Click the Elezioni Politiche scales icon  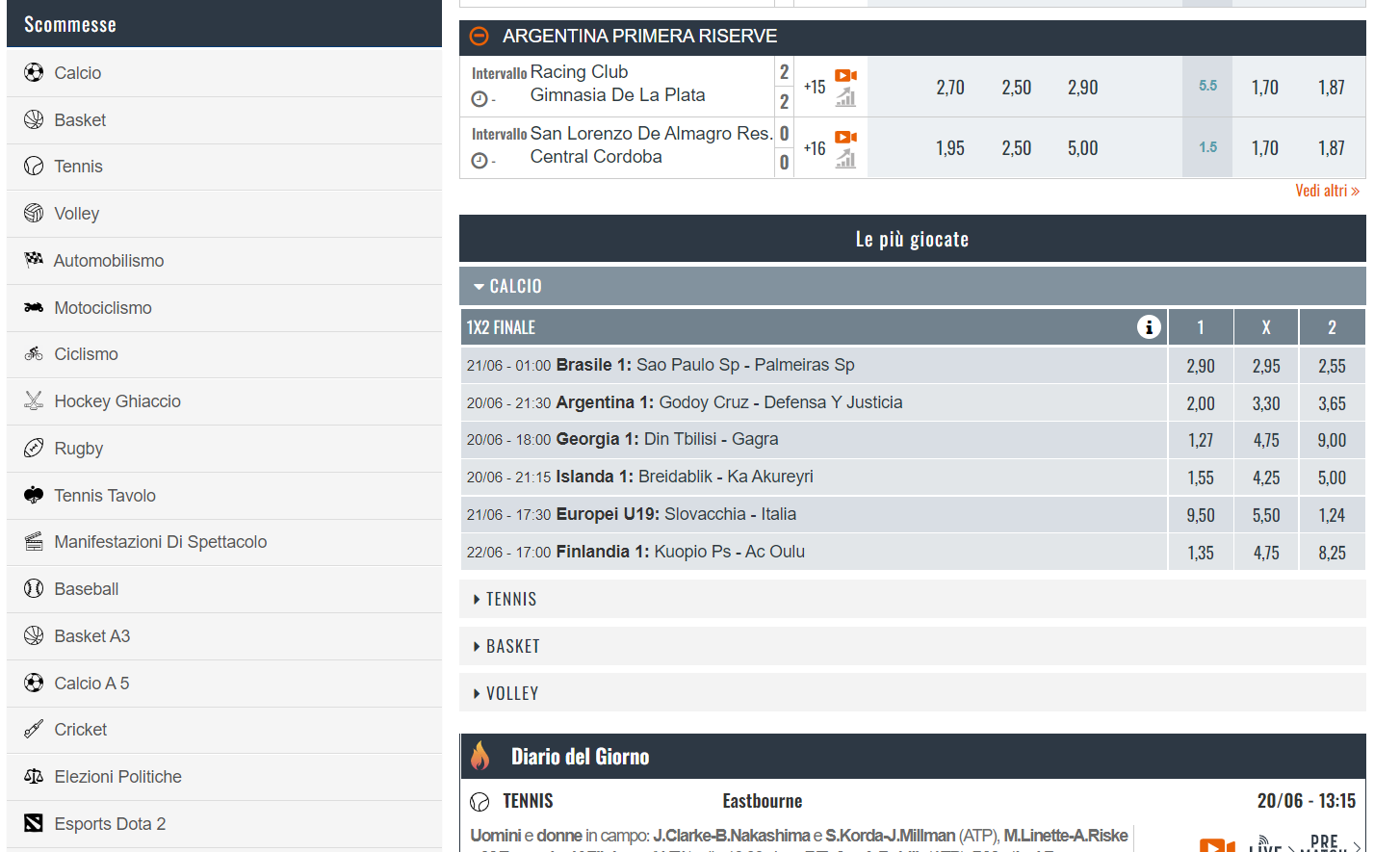coord(34,776)
